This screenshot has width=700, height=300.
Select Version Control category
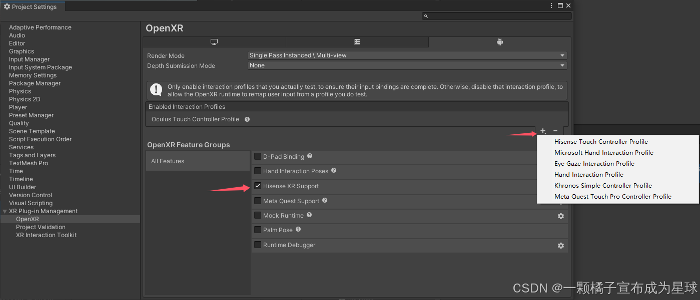pyautogui.click(x=31, y=195)
